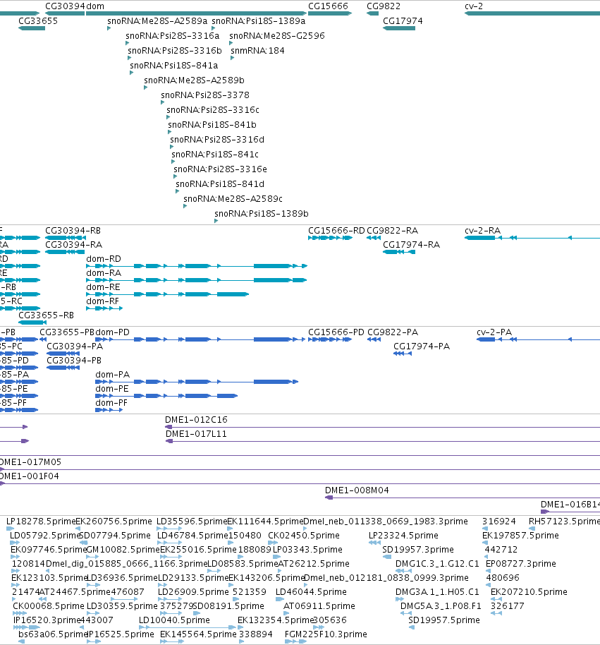Click the snmRNA:184 feature
The image size is (600, 645).
[x=232, y=58]
